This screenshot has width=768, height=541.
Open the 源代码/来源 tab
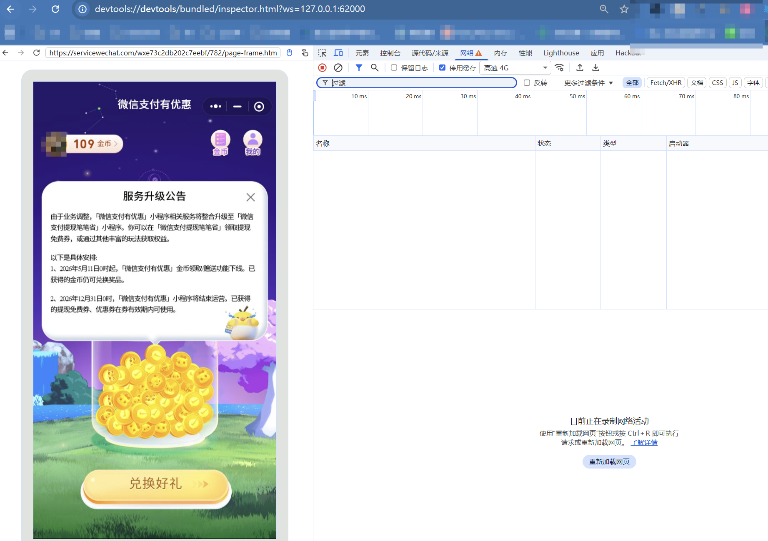(430, 53)
